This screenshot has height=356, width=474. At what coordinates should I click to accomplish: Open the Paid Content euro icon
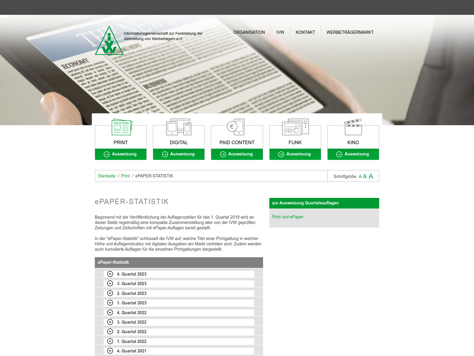point(236,127)
